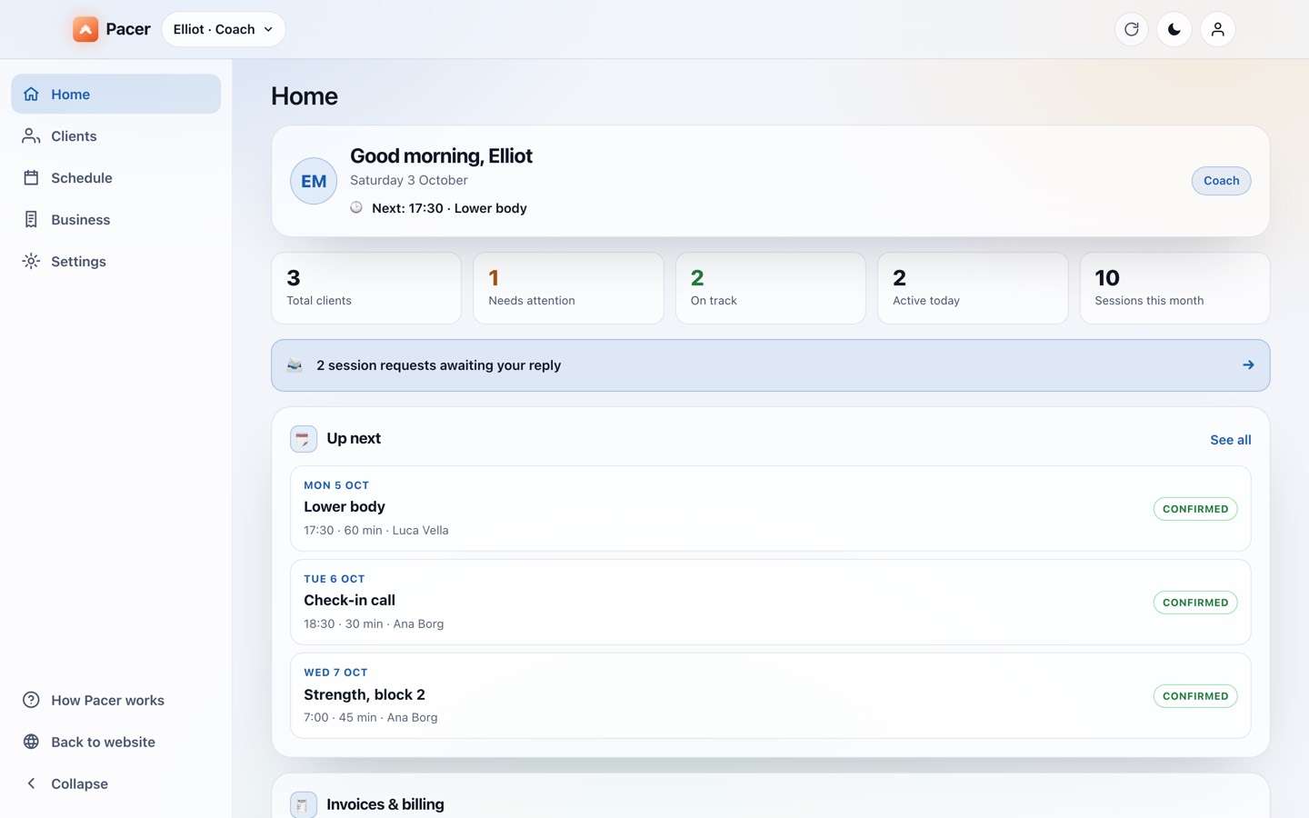Open the Elliot · Coach role dropdown
The width and height of the screenshot is (1309, 818).
point(224,29)
